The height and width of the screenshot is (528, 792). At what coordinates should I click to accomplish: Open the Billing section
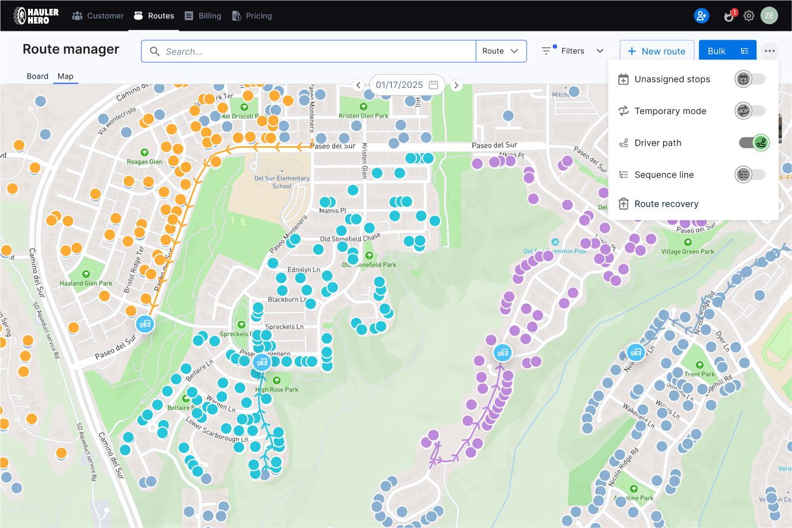(x=203, y=16)
